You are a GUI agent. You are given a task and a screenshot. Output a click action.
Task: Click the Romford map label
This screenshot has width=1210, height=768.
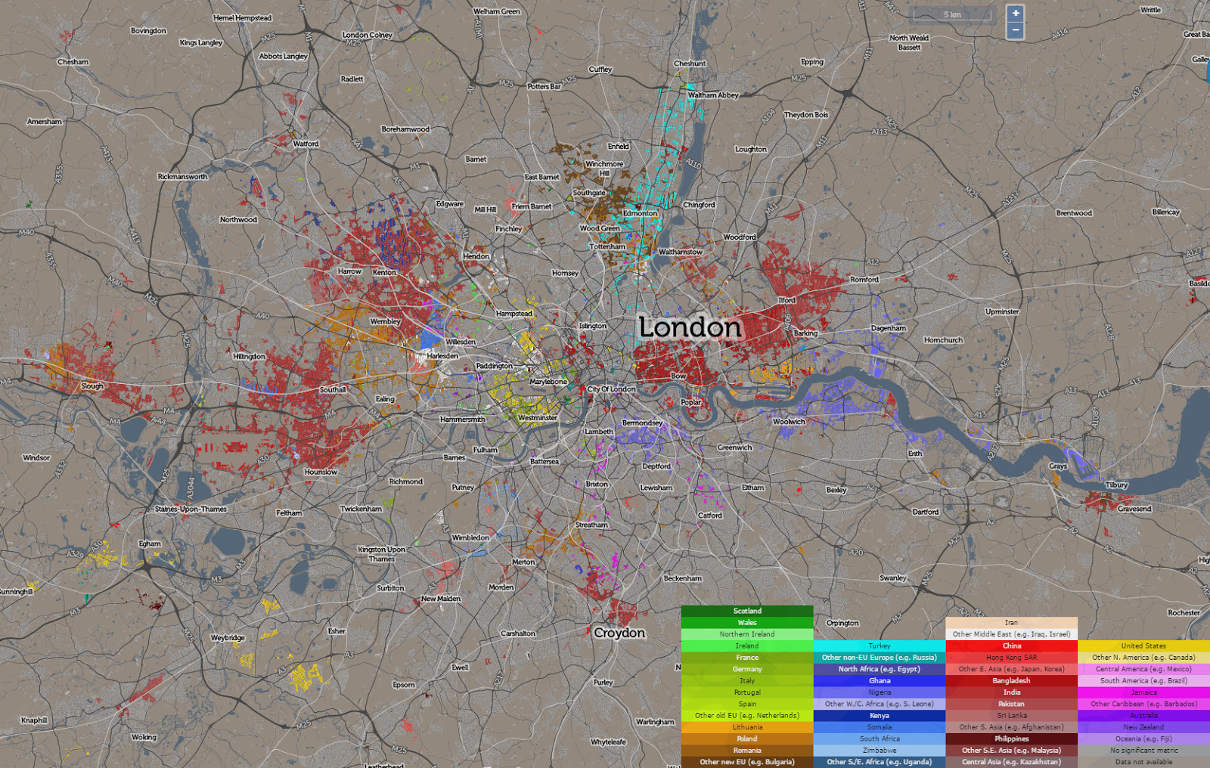point(864,280)
